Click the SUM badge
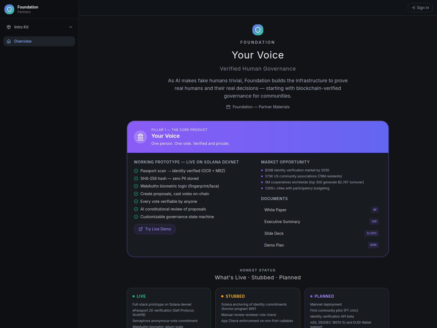Image resolution: width=437 pixels, height=328 pixels. point(374,222)
